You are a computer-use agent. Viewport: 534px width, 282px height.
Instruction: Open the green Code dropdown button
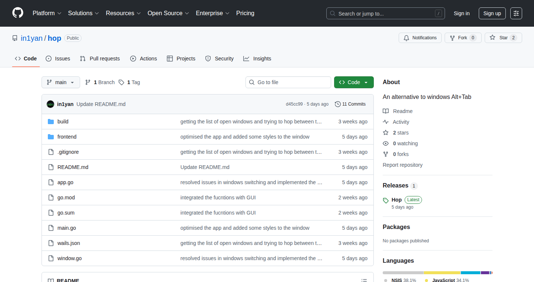[354, 82]
